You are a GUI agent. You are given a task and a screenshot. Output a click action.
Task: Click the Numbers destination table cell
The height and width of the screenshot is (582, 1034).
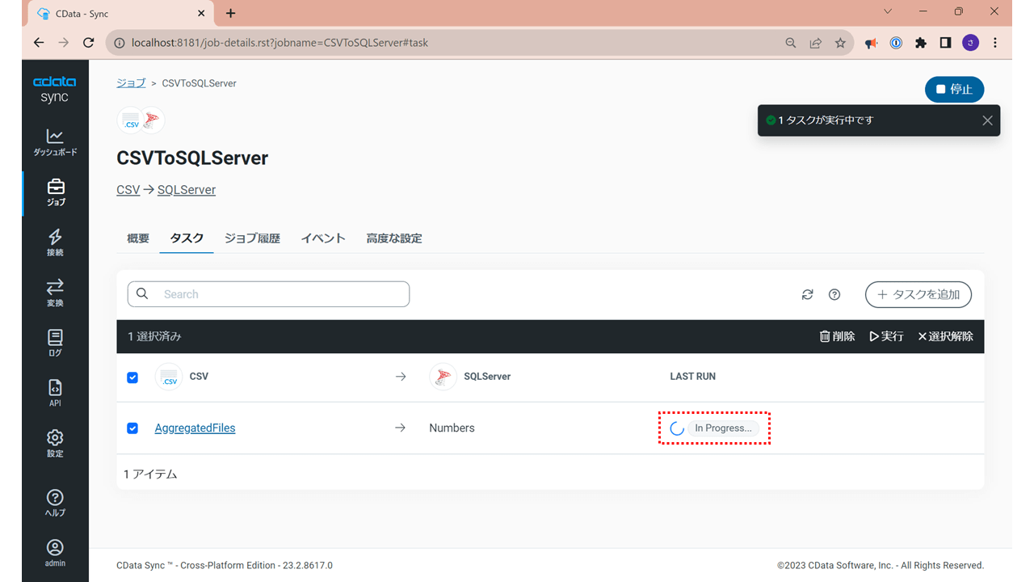[452, 428]
